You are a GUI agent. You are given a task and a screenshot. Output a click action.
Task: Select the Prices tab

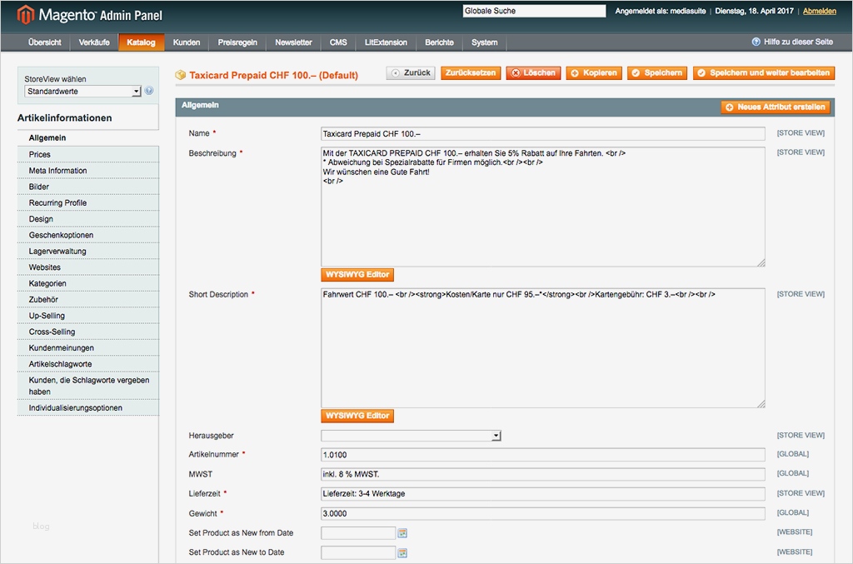tap(88, 154)
